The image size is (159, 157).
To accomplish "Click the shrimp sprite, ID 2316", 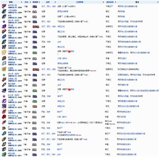I will click(4, 128).
